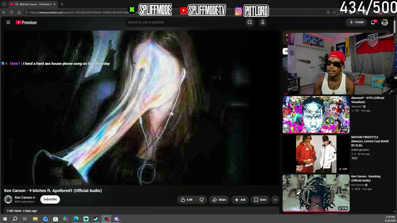Open diamond* STFU visualizer thumbnail
The height and width of the screenshot is (223, 397).
coord(316,115)
